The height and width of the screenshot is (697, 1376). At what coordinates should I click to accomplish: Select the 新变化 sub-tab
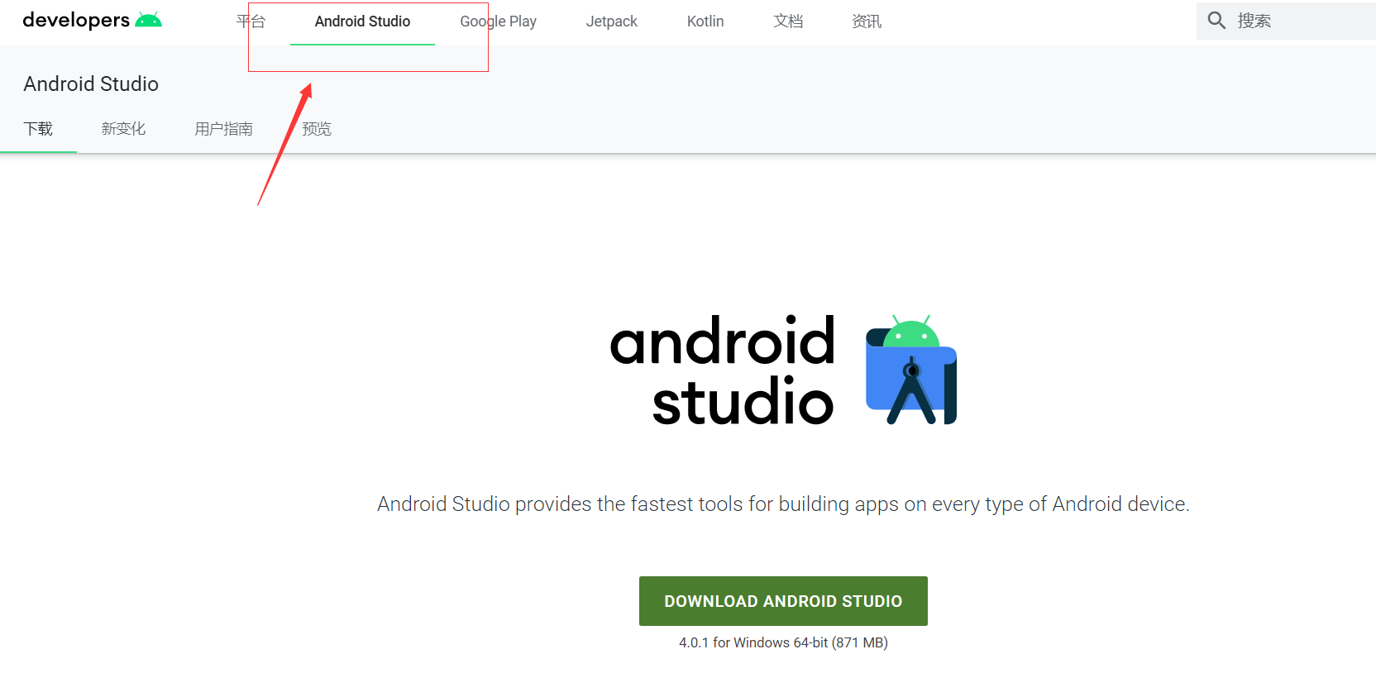(123, 129)
